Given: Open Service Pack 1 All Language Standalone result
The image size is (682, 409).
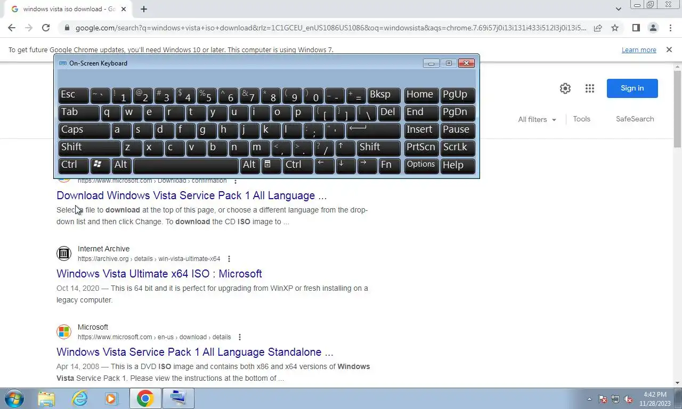Looking at the screenshot, I should (x=194, y=352).
